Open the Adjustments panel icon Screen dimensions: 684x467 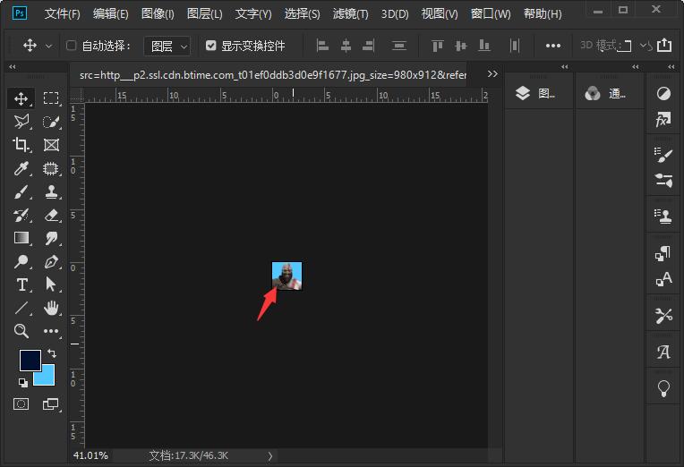coord(663,93)
